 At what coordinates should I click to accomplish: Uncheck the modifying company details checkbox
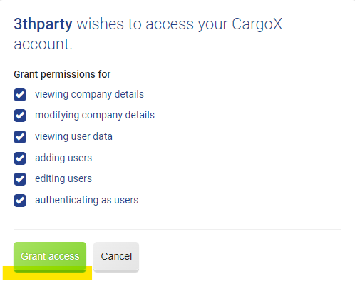tap(20, 116)
